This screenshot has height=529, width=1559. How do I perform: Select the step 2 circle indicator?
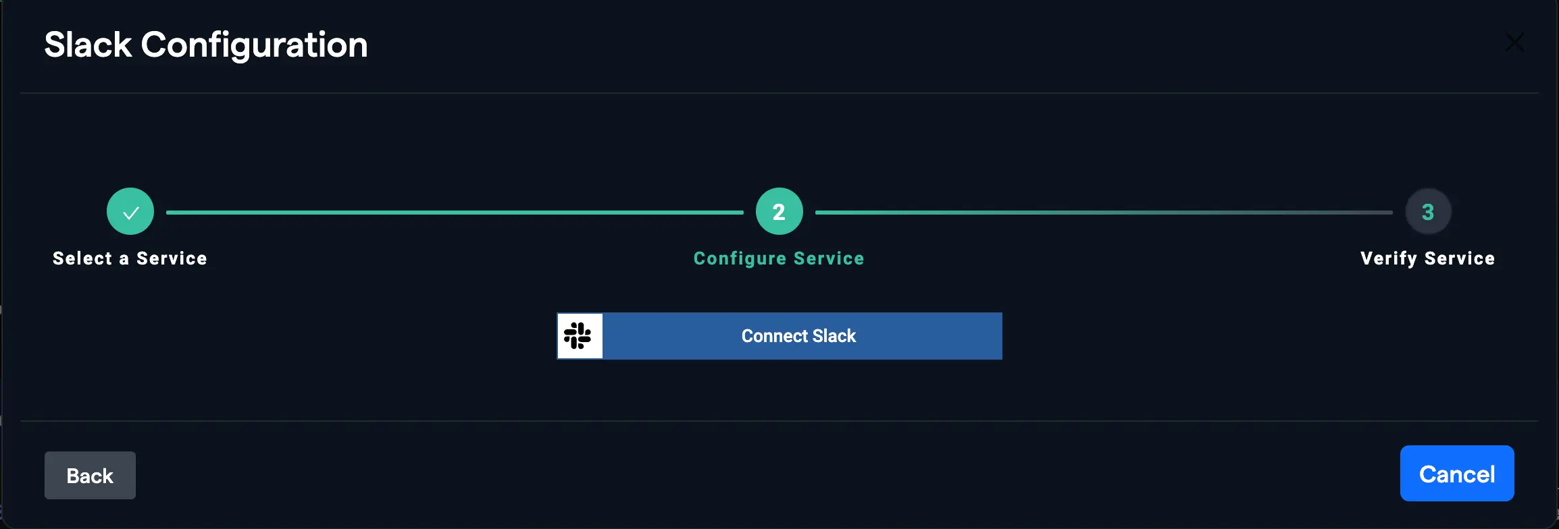(779, 212)
